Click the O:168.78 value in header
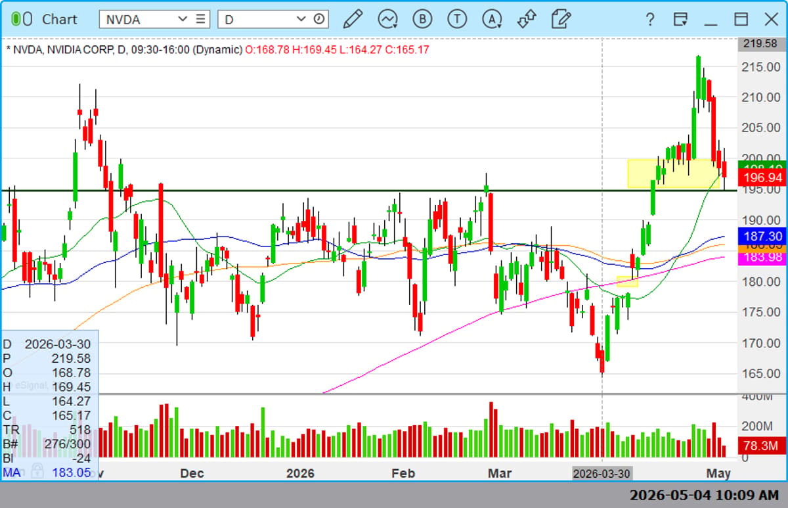Image resolution: width=788 pixels, height=508 pixels. coord(267,49)
